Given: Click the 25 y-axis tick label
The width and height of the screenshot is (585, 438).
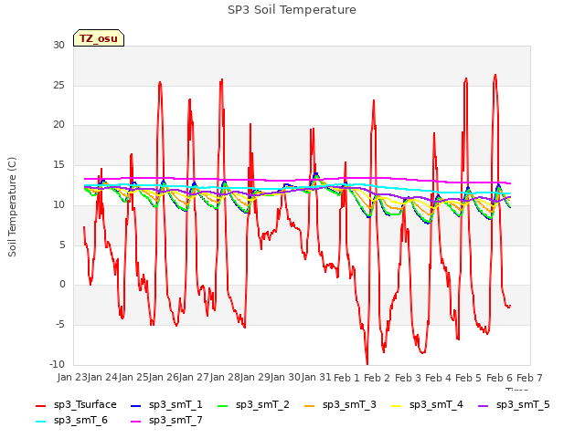Looking at the screenshot, I should pyautogui.click(x=58, y=85).
